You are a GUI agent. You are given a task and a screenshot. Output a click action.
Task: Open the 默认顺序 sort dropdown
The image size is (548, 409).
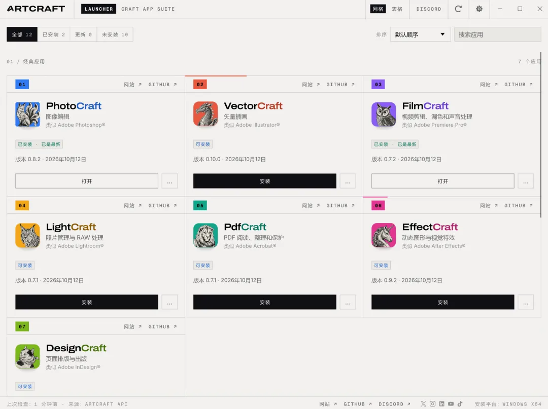click(420, 34)
